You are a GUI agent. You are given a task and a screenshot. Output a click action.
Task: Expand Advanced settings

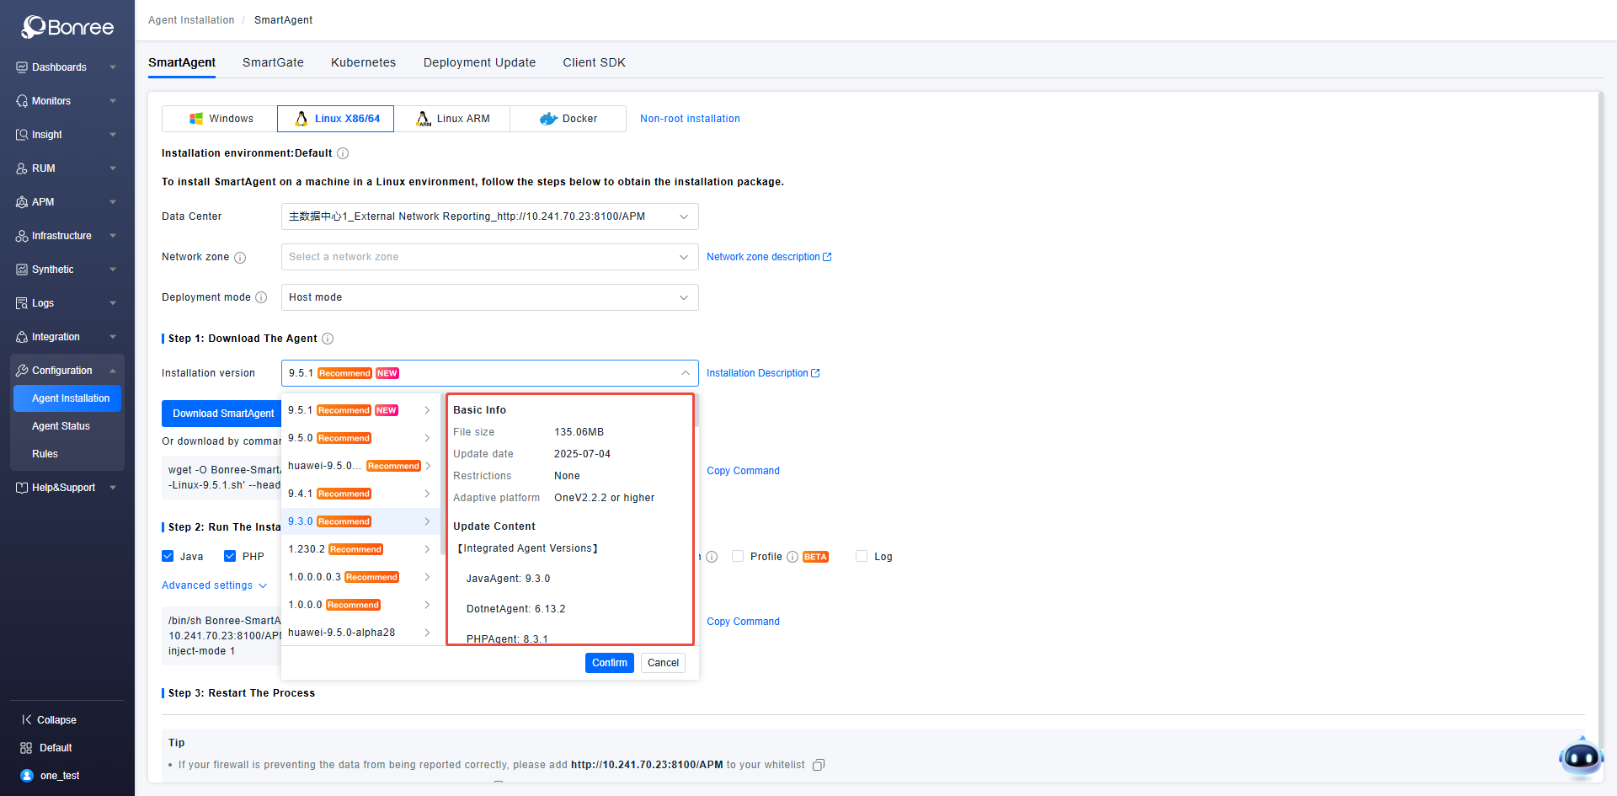click(x=214, y=585)
